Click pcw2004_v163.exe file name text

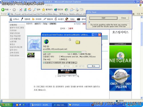[55, 49]
